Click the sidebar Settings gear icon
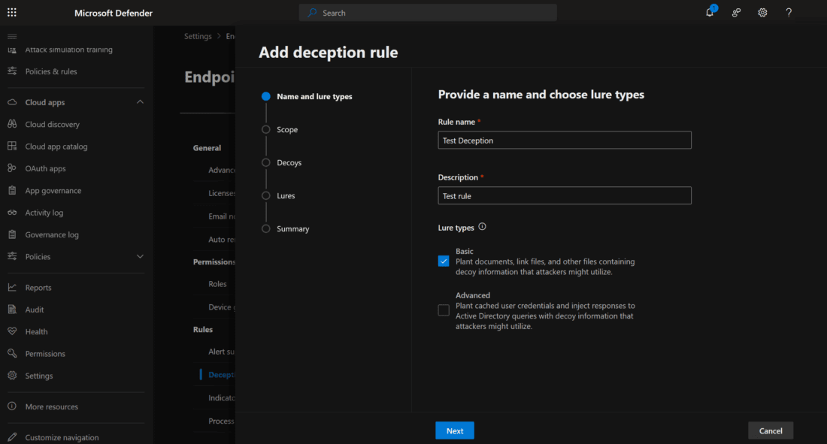 [x=12, y=376]
